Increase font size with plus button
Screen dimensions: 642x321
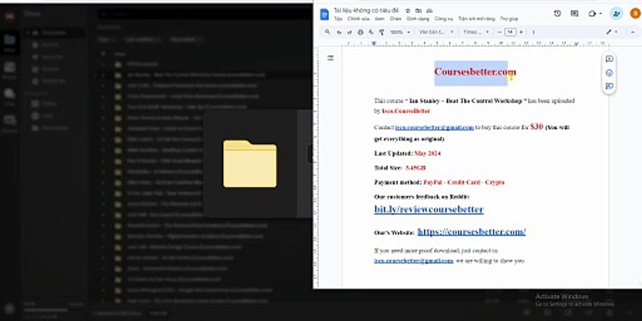[521, 32]
